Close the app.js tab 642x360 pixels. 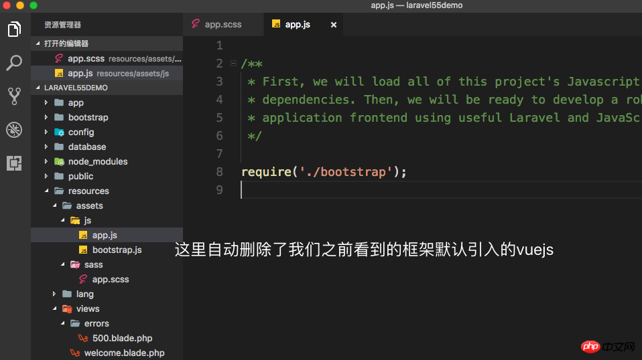334,25
